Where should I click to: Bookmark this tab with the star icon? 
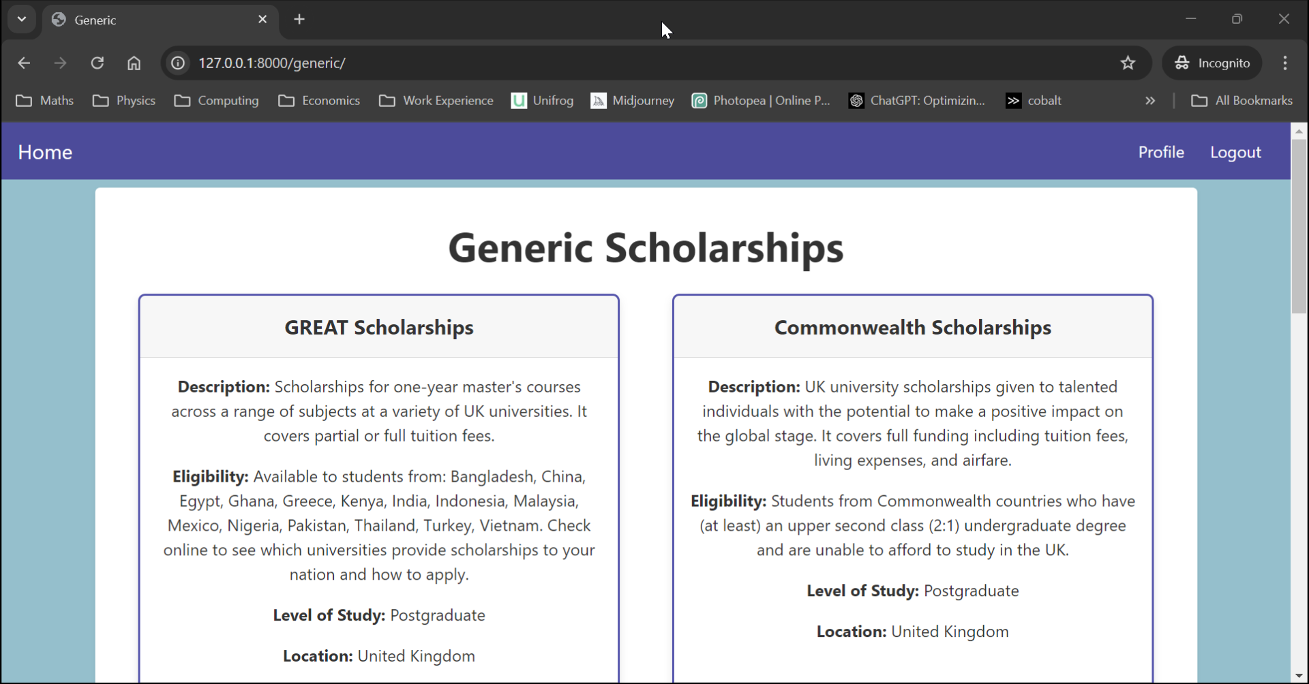(1128, 63)
